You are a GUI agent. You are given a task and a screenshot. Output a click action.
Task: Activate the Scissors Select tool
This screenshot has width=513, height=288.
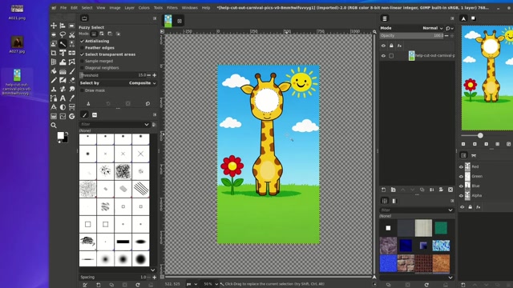(x=71, y=34)
